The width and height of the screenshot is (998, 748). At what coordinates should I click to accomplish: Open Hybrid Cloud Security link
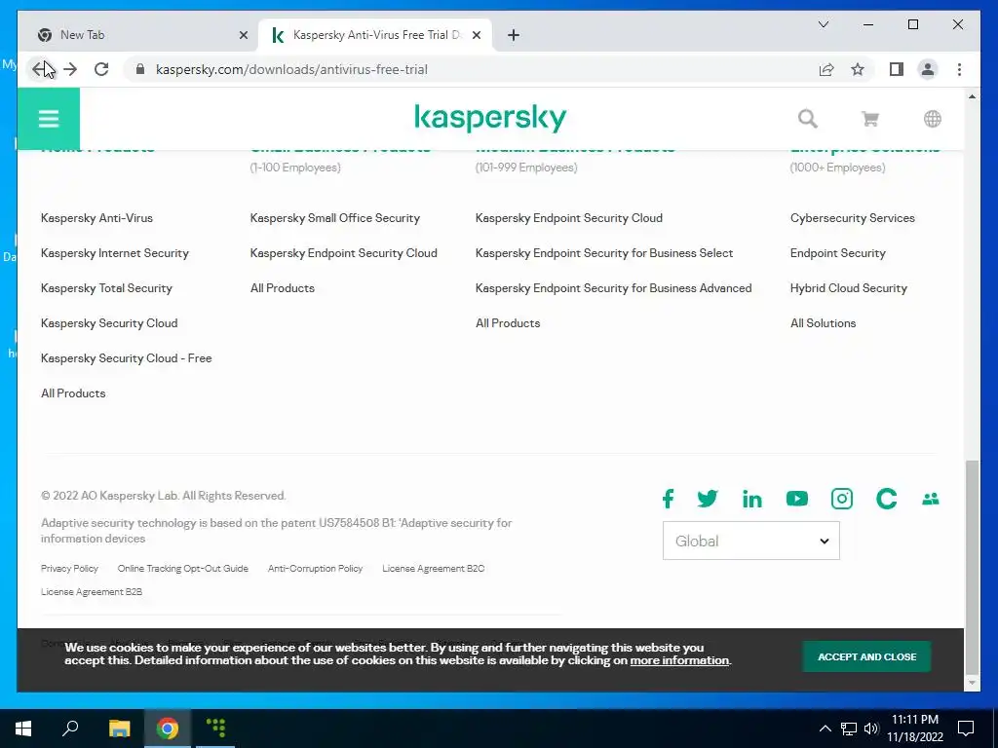tap(849, 288)
